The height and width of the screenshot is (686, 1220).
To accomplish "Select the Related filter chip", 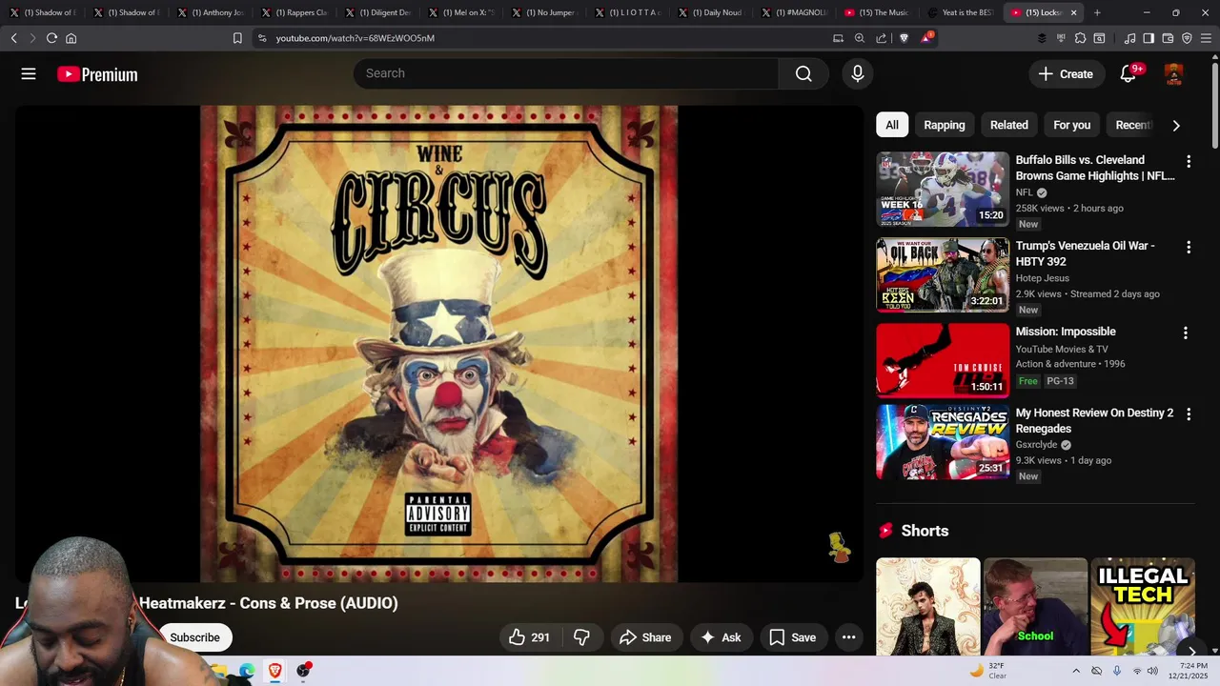I will (x=1008, y=125).
